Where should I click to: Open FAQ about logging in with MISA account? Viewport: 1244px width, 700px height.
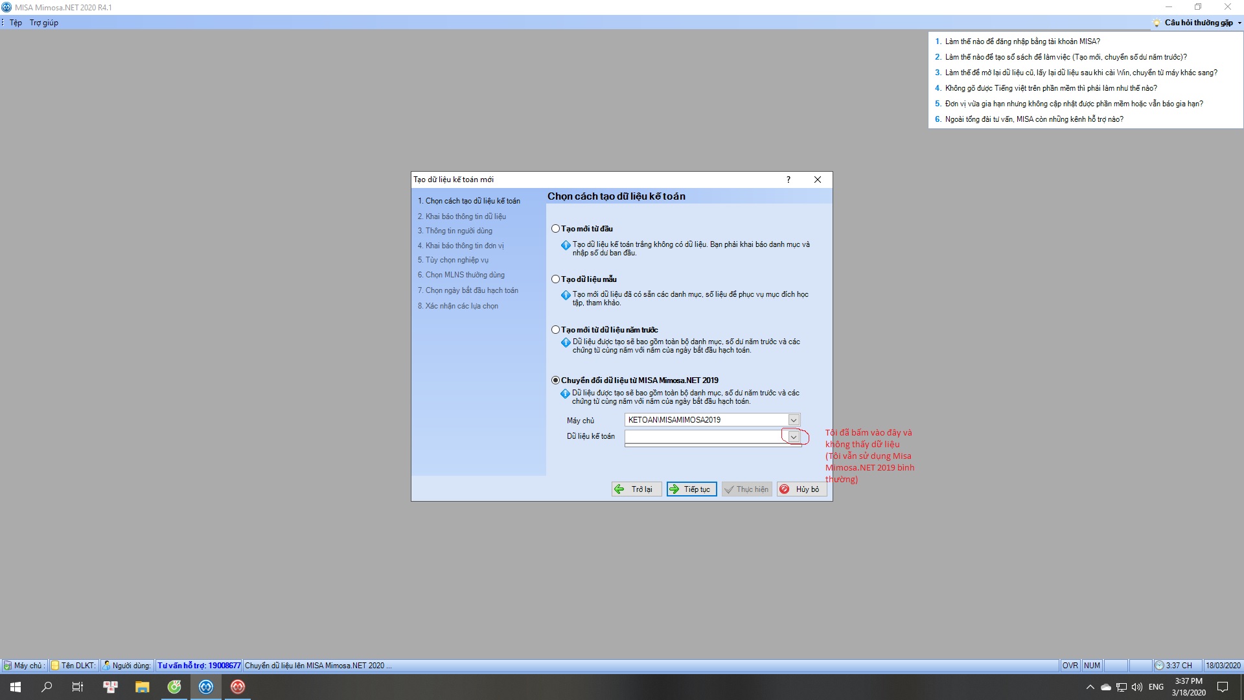pyautogui.click(x=1022, y=41)
